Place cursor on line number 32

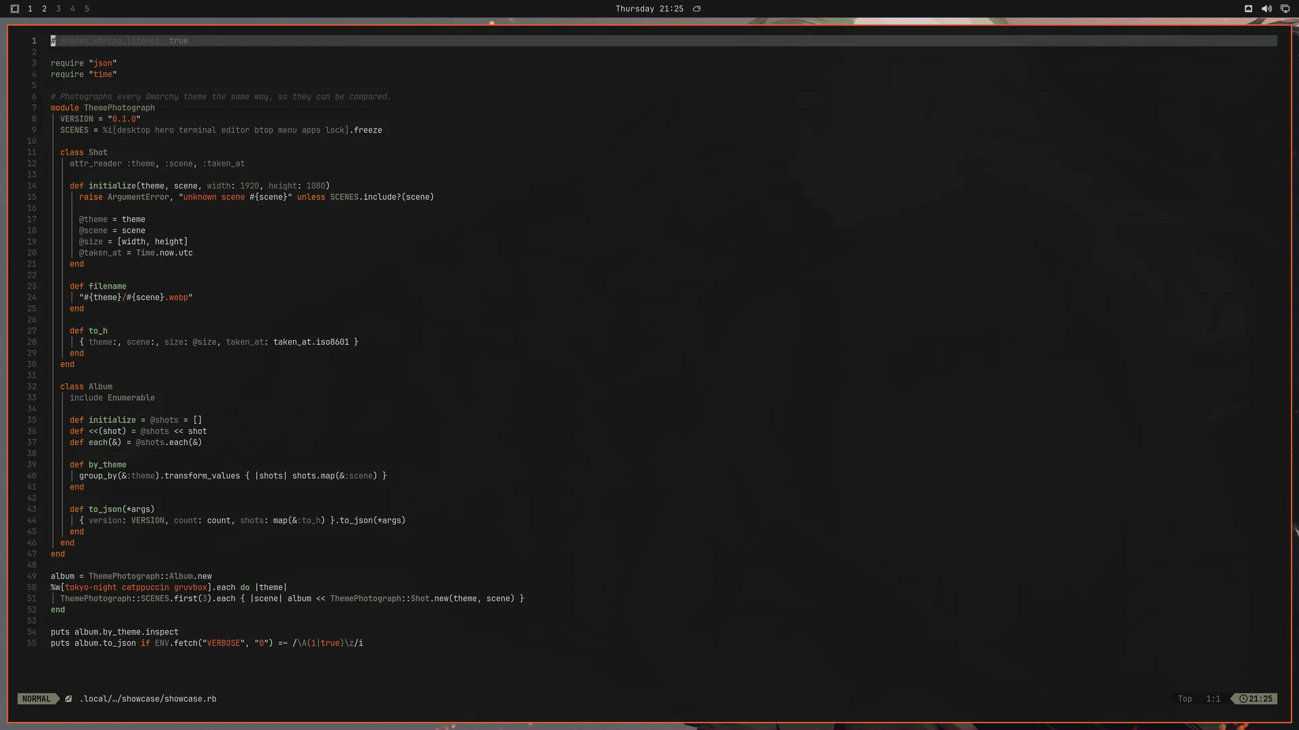pos(32,387)
